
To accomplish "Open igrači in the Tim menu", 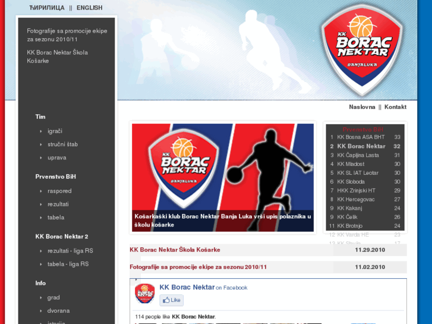I will click(x=55, y=131).
